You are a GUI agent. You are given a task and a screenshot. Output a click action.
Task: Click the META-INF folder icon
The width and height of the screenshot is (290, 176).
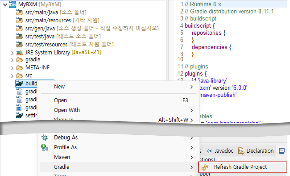pos(20,68)
